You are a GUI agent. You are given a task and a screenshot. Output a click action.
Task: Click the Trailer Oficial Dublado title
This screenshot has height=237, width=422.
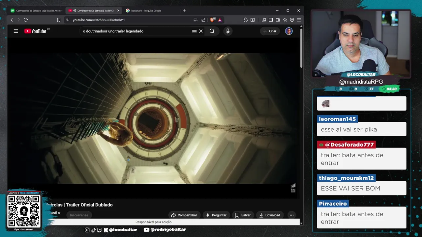tap(89, 205)
